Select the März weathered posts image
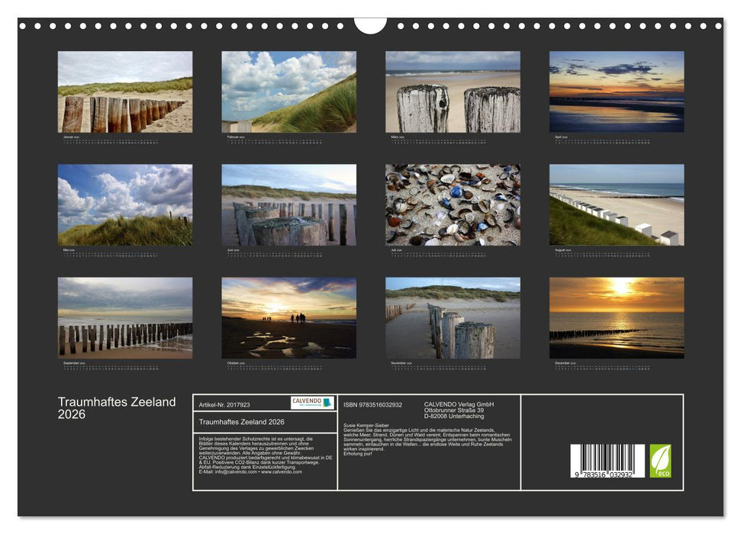741x534 pixels. point(451,93)
